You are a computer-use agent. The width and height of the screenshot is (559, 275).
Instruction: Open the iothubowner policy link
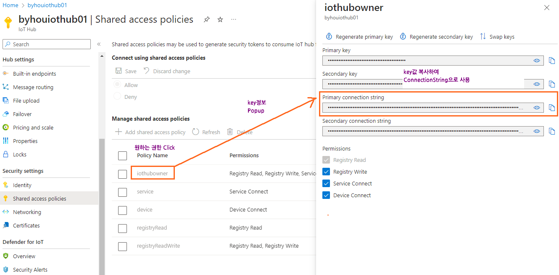153,172
